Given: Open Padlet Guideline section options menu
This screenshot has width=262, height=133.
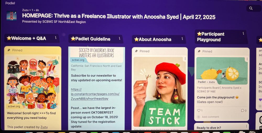Looking at the screenshot, I should [119, 39].
